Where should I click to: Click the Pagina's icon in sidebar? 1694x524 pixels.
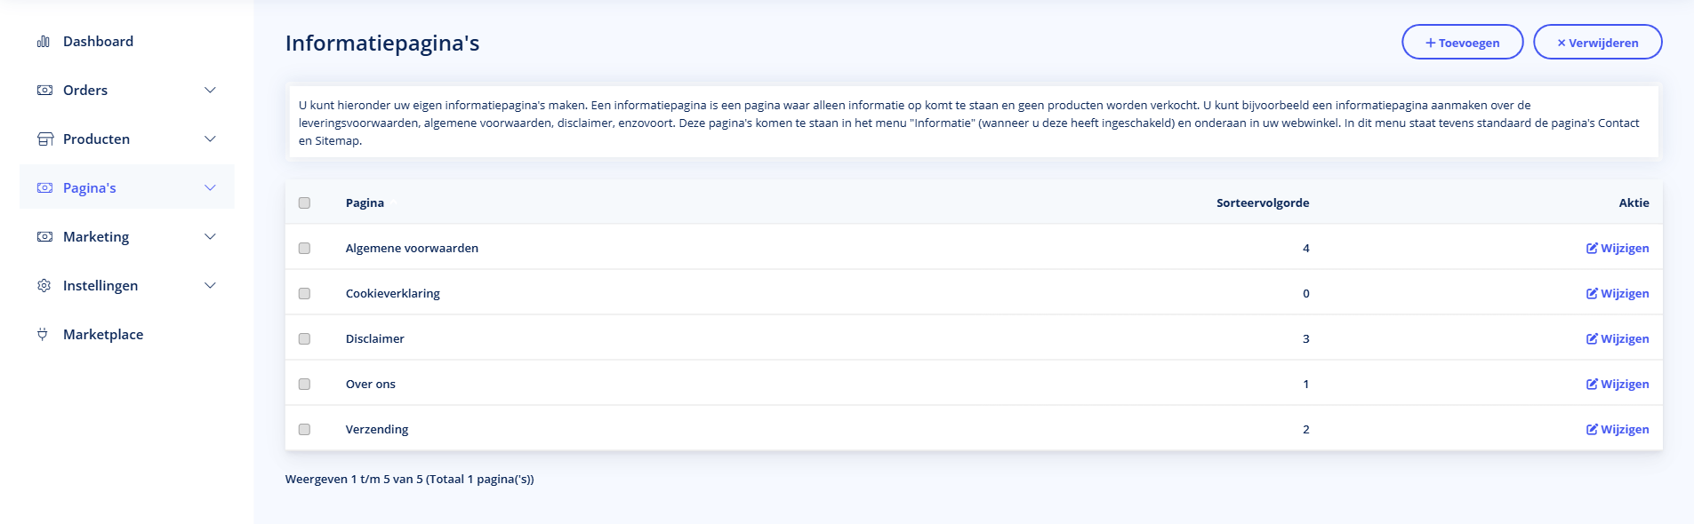point(44,188)
